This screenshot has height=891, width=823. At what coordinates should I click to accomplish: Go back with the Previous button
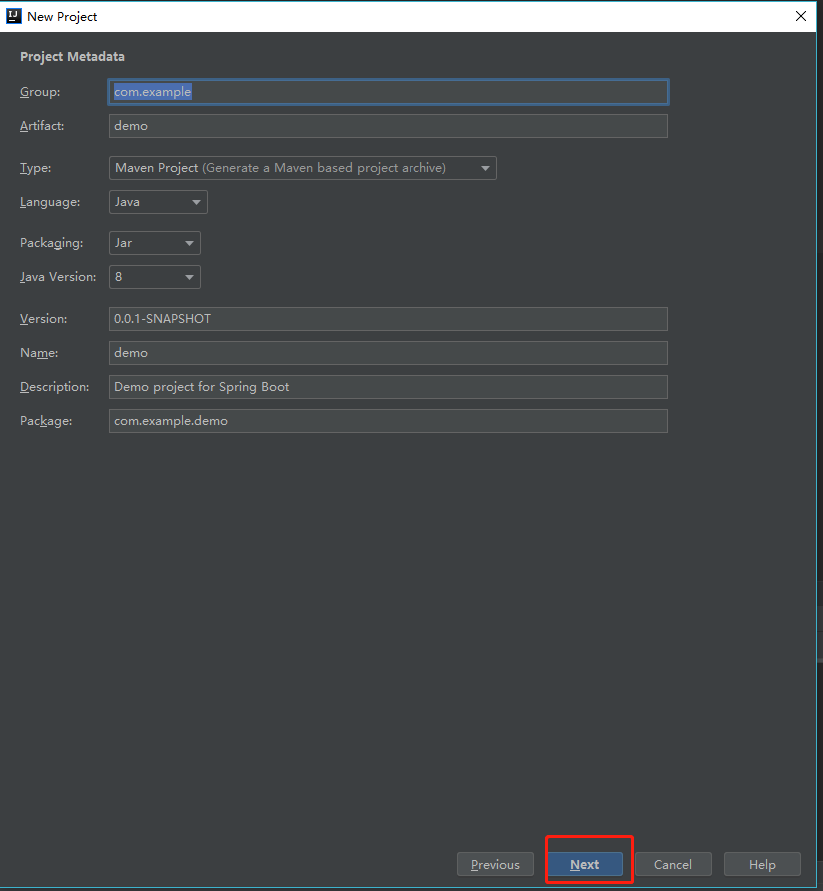[x=496, y=864]
